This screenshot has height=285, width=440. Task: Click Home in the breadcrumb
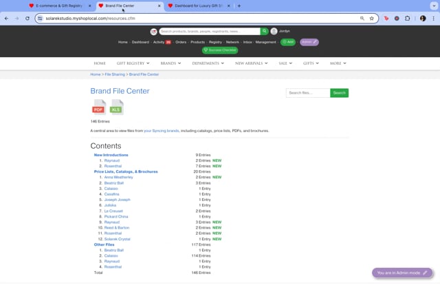click(96, 74)
